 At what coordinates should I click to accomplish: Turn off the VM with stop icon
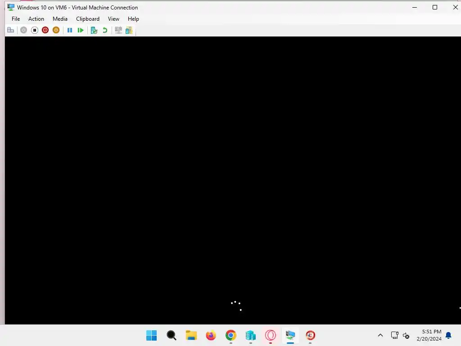click(34, 30)
